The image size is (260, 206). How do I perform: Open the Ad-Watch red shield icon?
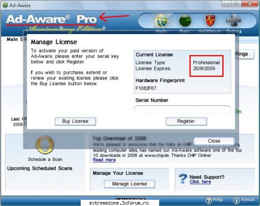(210, 20)
